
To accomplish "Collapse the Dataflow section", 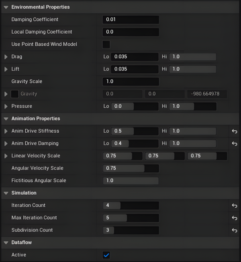I will coord(6,243).
